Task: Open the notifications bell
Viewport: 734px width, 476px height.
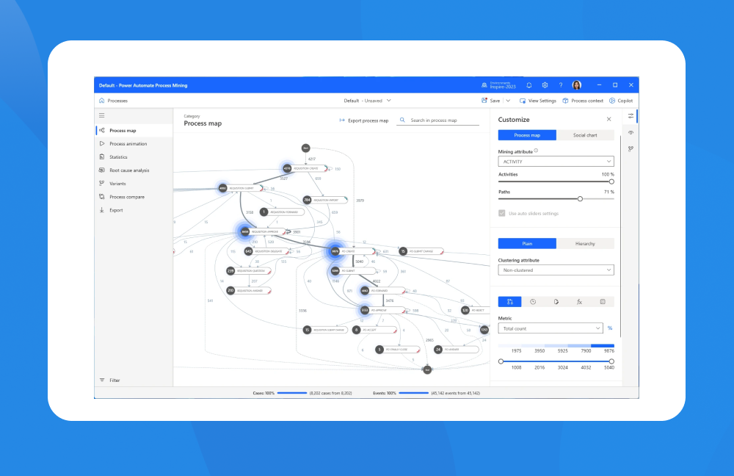Action: click(x=529, y=85)
